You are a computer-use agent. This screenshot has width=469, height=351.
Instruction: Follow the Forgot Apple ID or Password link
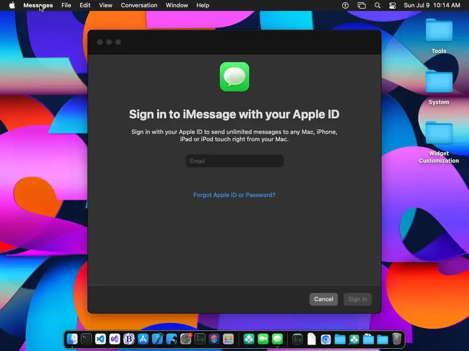(x=234, y=195)
